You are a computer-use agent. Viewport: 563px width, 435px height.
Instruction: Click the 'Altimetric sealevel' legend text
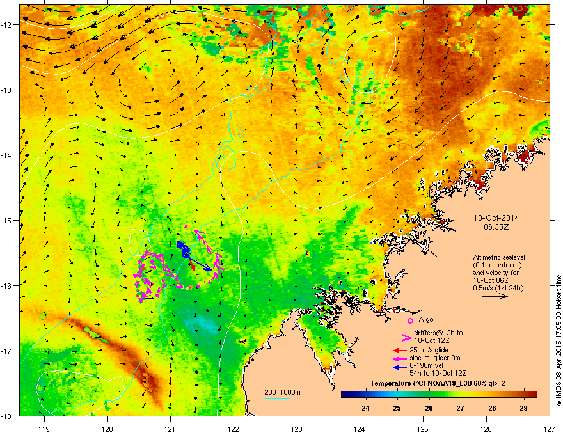coord(499,257)
